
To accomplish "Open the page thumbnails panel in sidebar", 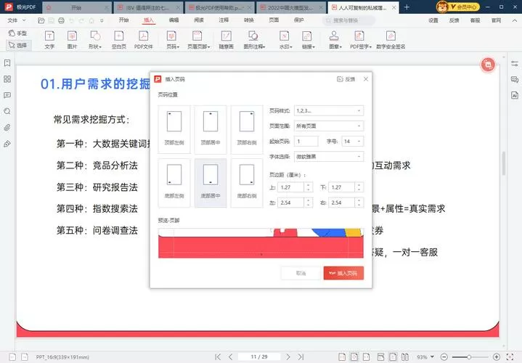I will point(7,79).
